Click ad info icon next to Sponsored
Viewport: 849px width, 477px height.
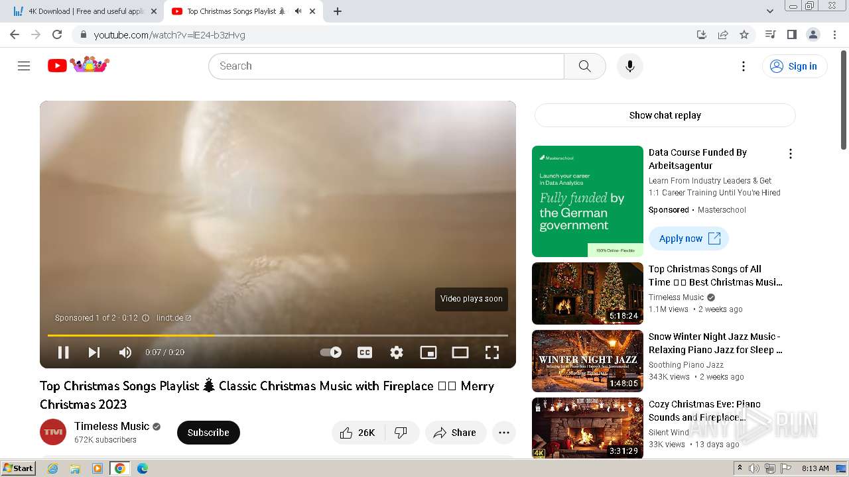[x=146, y=318]
